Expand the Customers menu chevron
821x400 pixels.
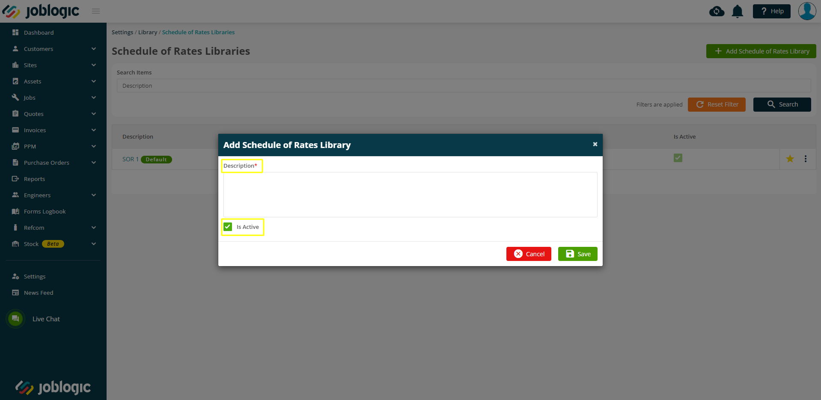[x=94, y=49]
